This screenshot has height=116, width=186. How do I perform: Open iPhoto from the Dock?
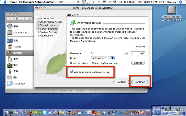[x=70, y=113]
